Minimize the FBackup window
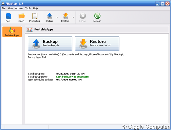Image resolution: width=171 pixels, height=130 pixels. (x=157, y=4)
